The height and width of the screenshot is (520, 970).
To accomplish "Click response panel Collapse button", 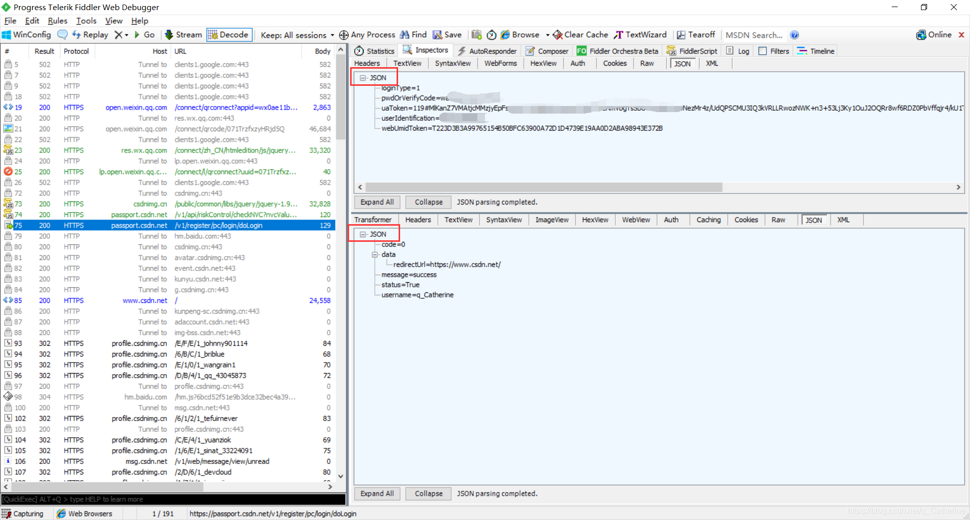I will tap(428, 494).
